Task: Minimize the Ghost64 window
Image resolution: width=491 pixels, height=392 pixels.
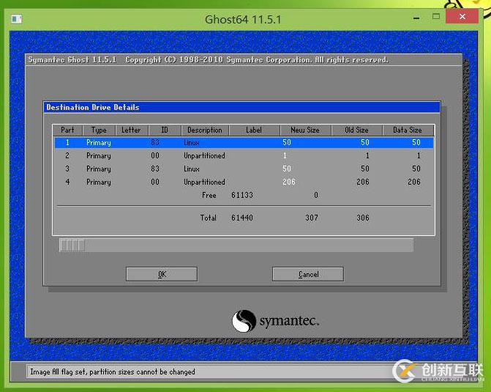Action: [416, 18]
